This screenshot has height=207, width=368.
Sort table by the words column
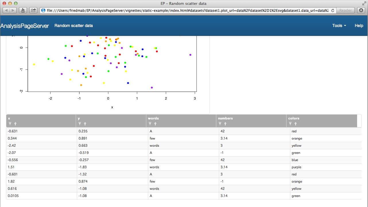(x=155, y=124)
